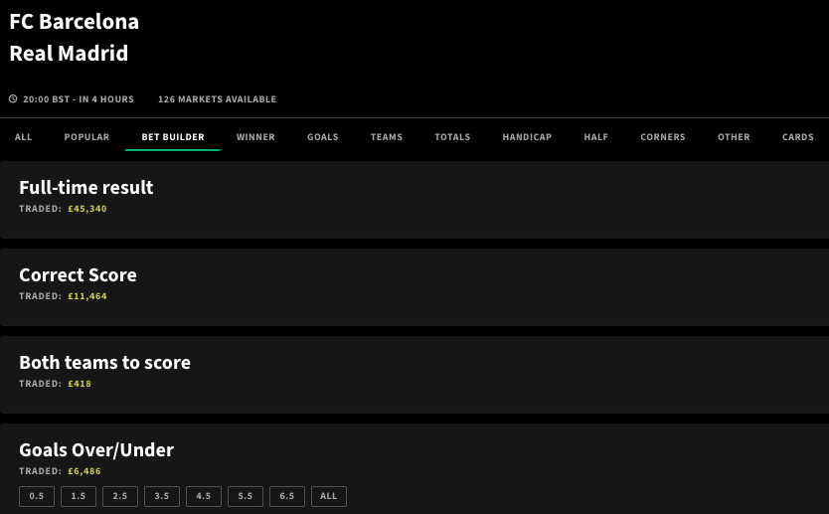Pick the 5.5 goals line button
The height and width of the screenshot is (514, 829).
246,496
